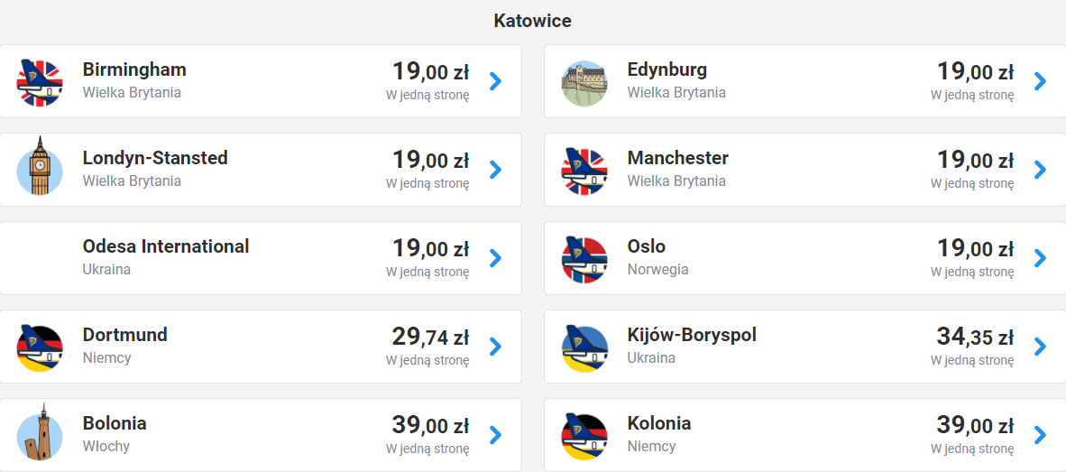
Task: Click the Kijów-Boryspol Ukrainian flag icon
Action: coord(584,347)
